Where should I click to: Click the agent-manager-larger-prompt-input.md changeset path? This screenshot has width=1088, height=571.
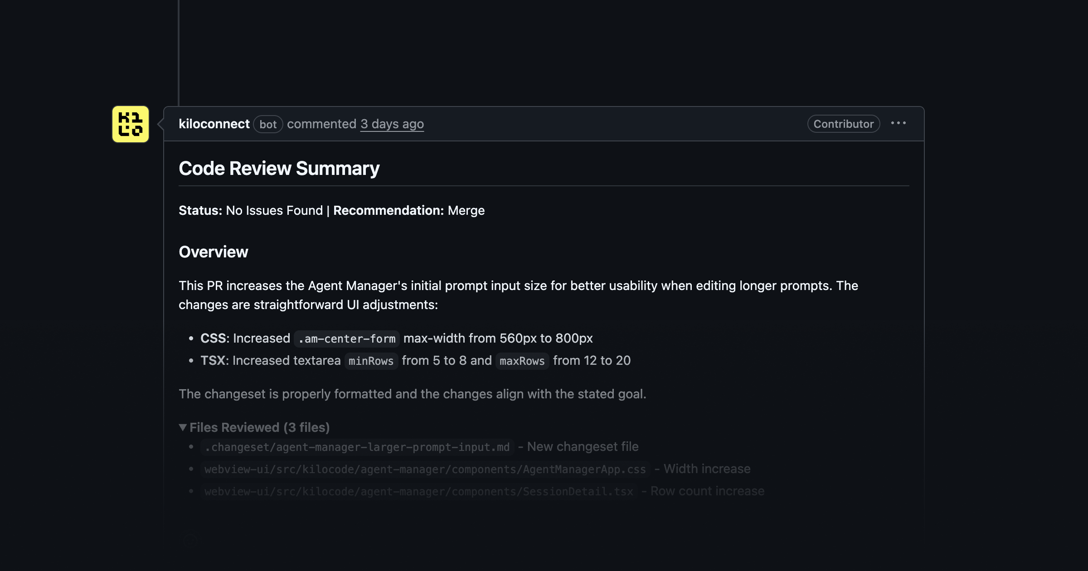click(x=358, y=447)
